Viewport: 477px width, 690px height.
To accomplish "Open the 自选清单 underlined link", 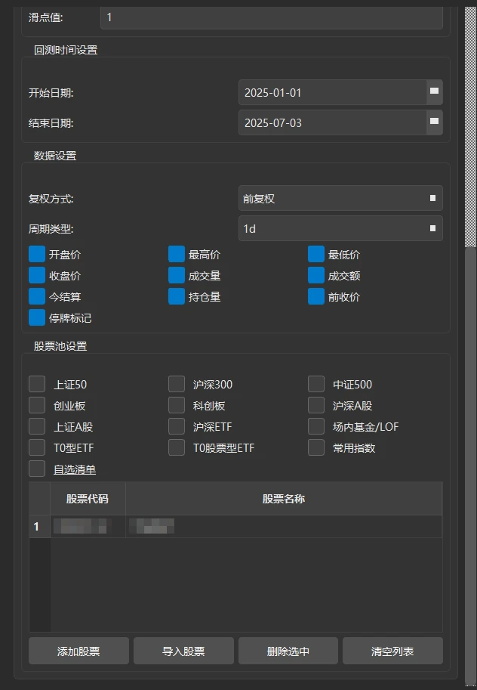I will coord(75,469).
